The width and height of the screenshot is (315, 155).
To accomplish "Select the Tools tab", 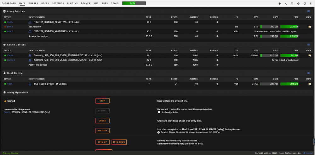I will pos(115,3).
